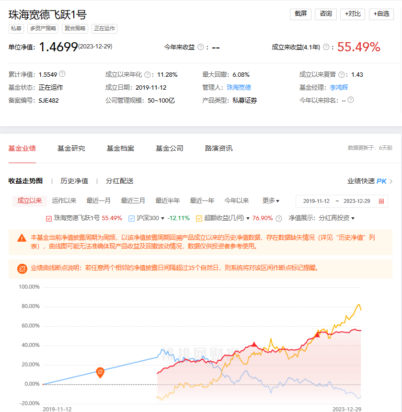Click help icon beside 今年以来排名
Image resolution: width=402 pixels, height=412 pixels.
351,100
